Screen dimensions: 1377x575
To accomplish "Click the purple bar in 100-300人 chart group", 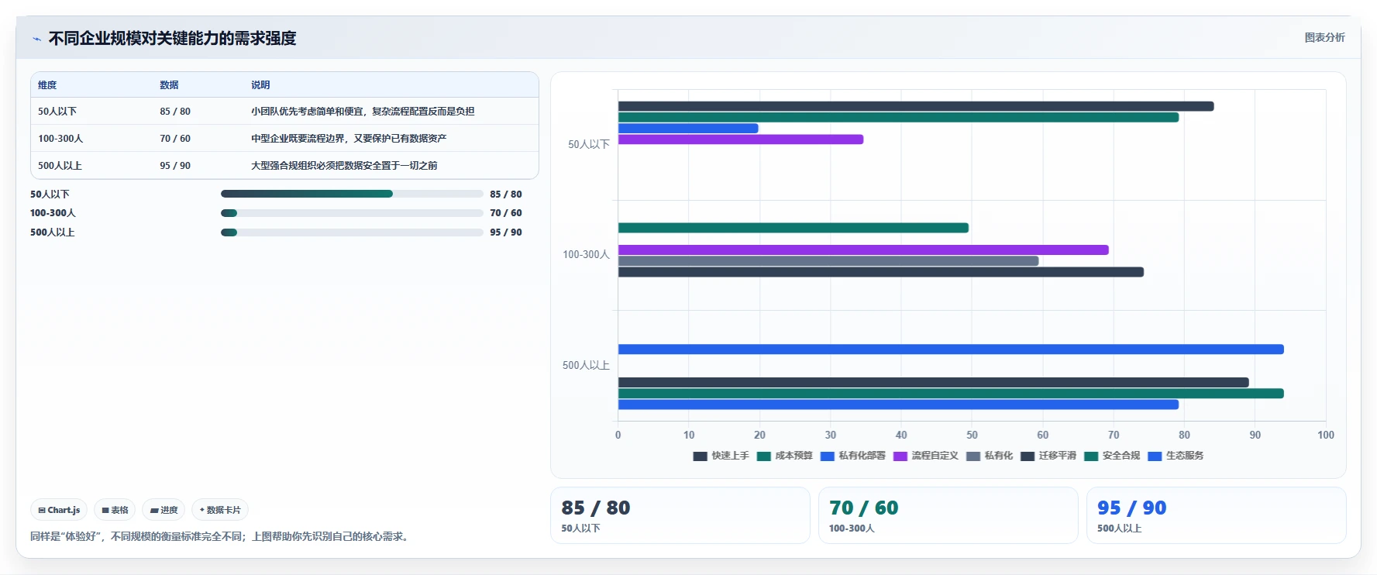I will click(863, 250).
